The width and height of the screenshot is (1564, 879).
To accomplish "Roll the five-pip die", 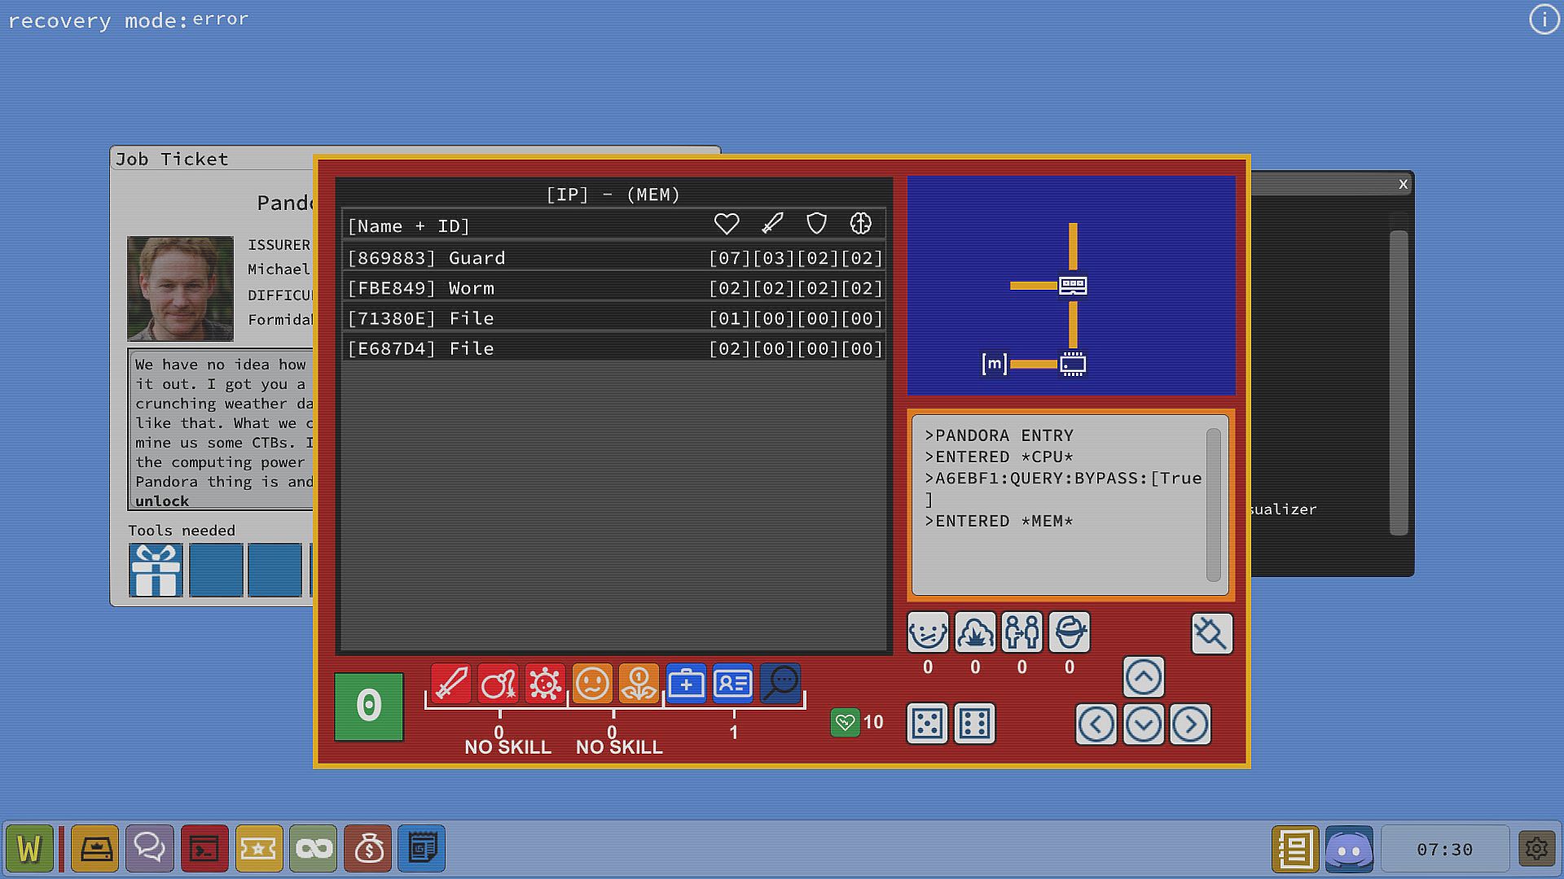I will (x=927, y=724).
